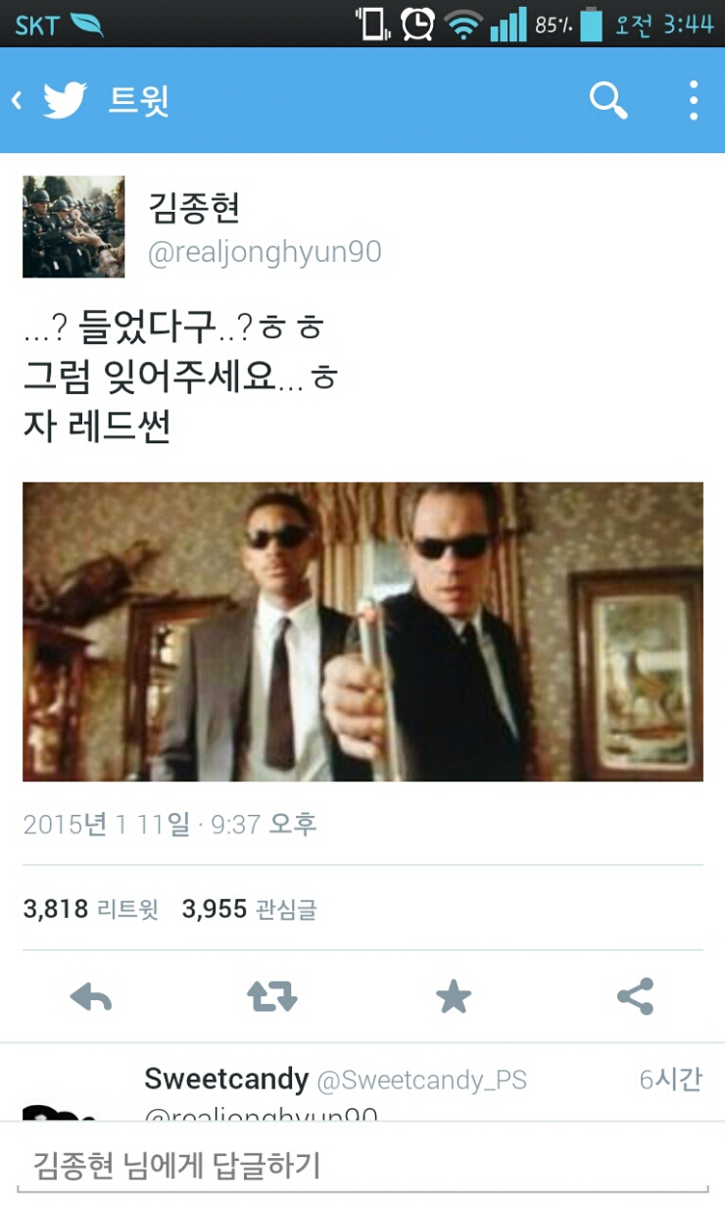Open 김종현 profile picture

73,227
